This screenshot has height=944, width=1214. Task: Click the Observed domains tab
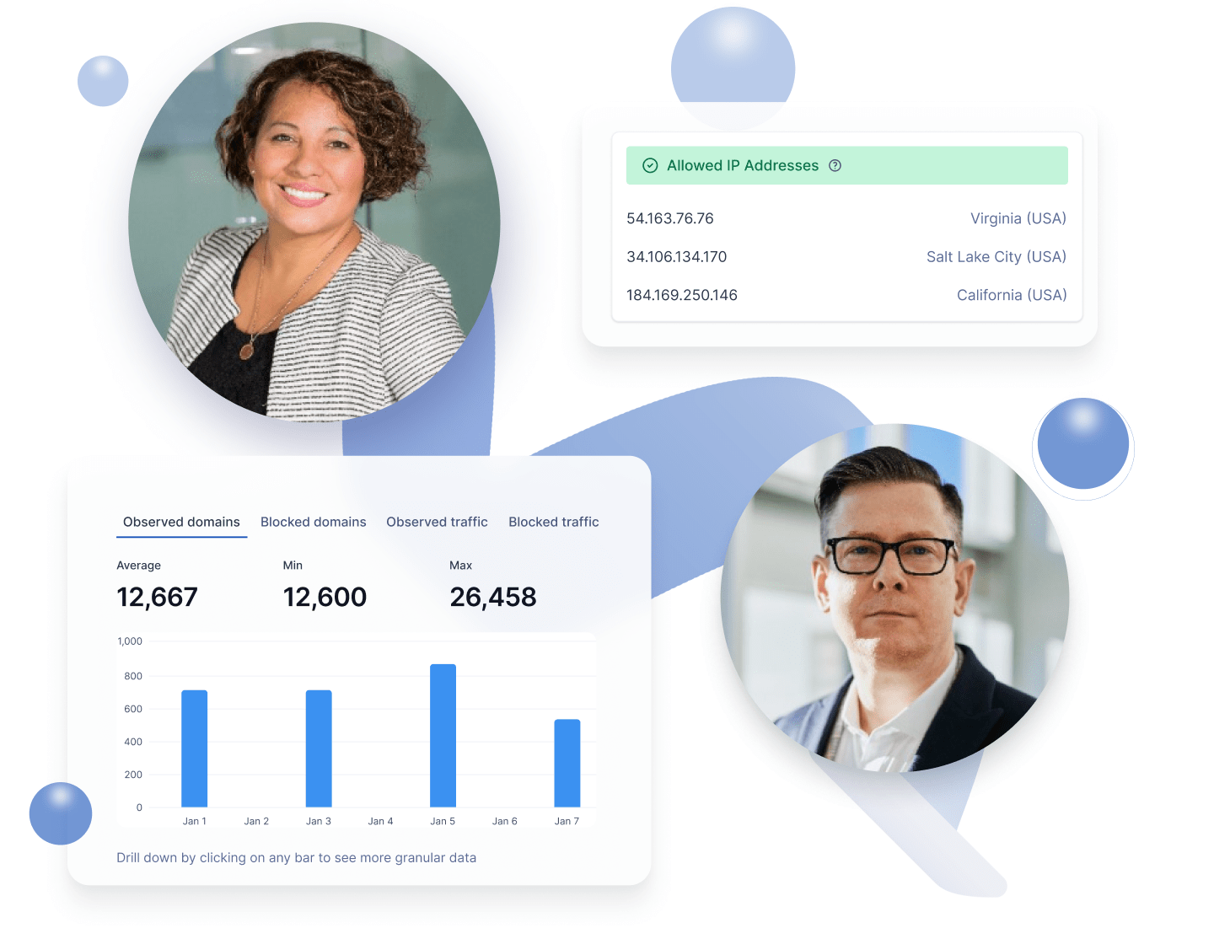click(x=180, y=522)
